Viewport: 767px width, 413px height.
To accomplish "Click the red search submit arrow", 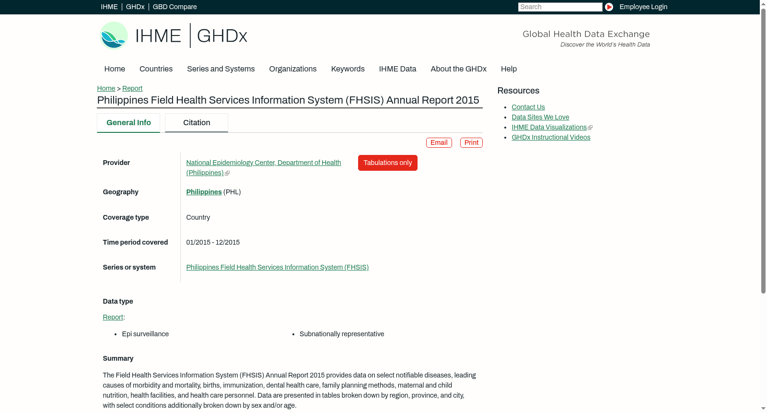I will pos(609,7).
